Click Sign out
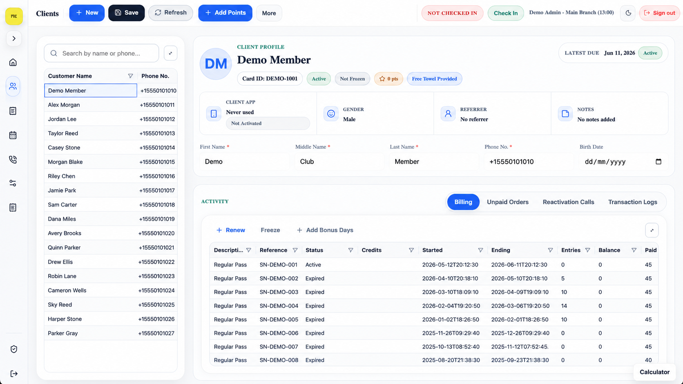Viewport: 683px width, 384px height. click(x=659, y=13)
